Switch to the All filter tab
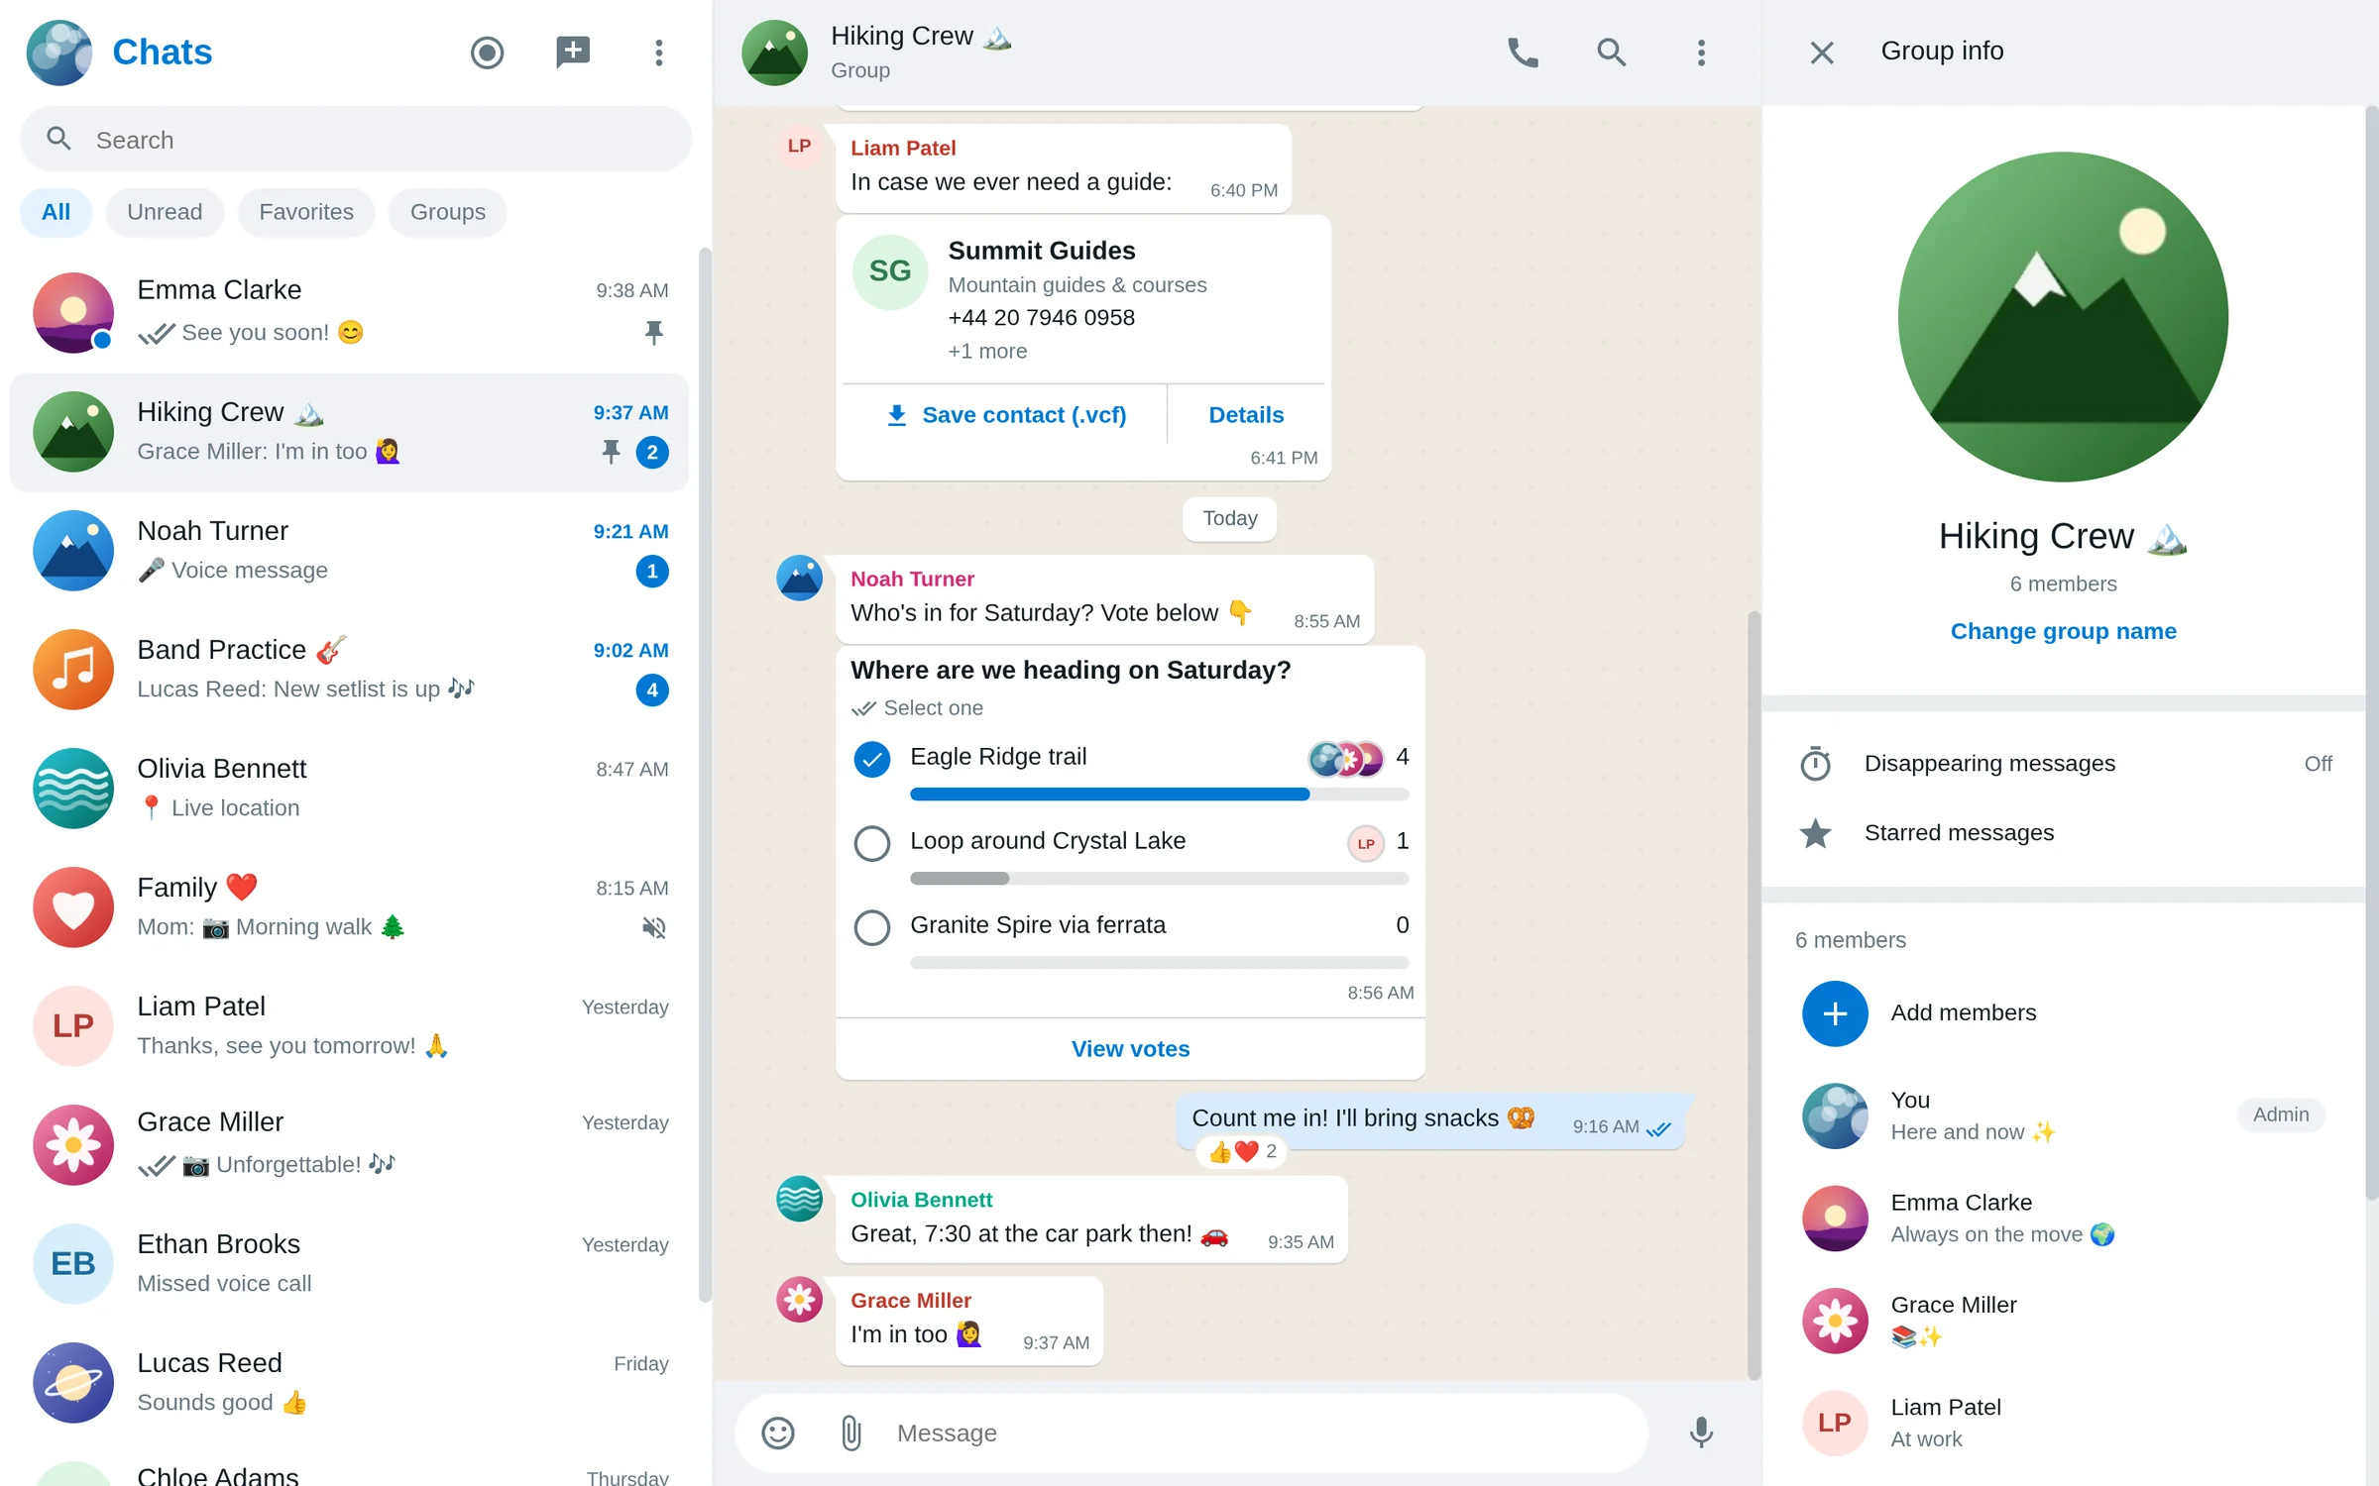 [57, 212]
